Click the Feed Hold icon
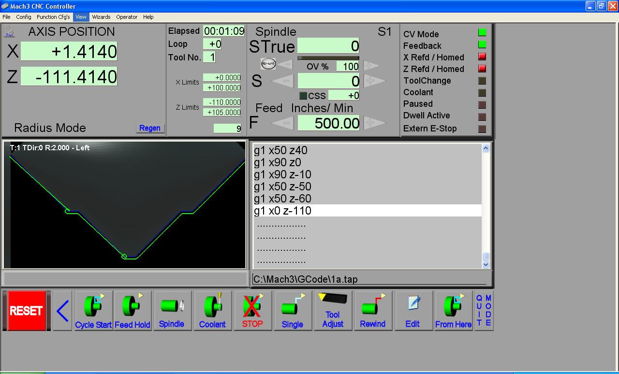The image size is (619, 374). pos(132,310)
